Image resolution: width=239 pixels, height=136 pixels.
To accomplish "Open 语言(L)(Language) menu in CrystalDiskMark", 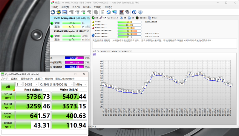I will [x=65, y=79].
